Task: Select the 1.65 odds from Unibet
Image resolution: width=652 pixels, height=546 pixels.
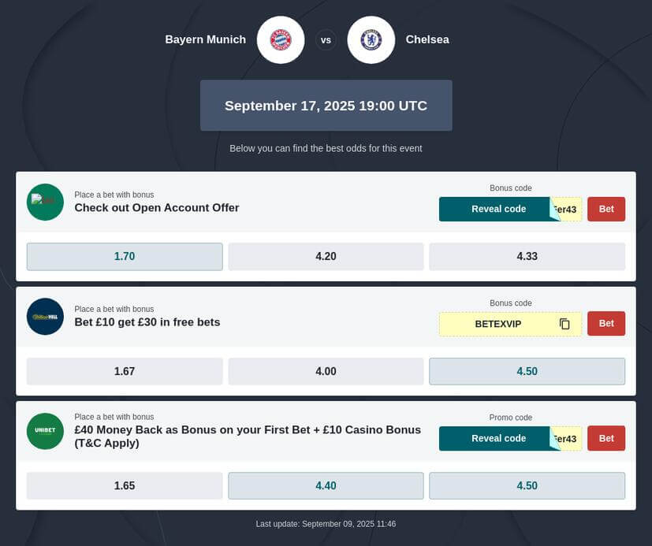Action: (125, 486)
